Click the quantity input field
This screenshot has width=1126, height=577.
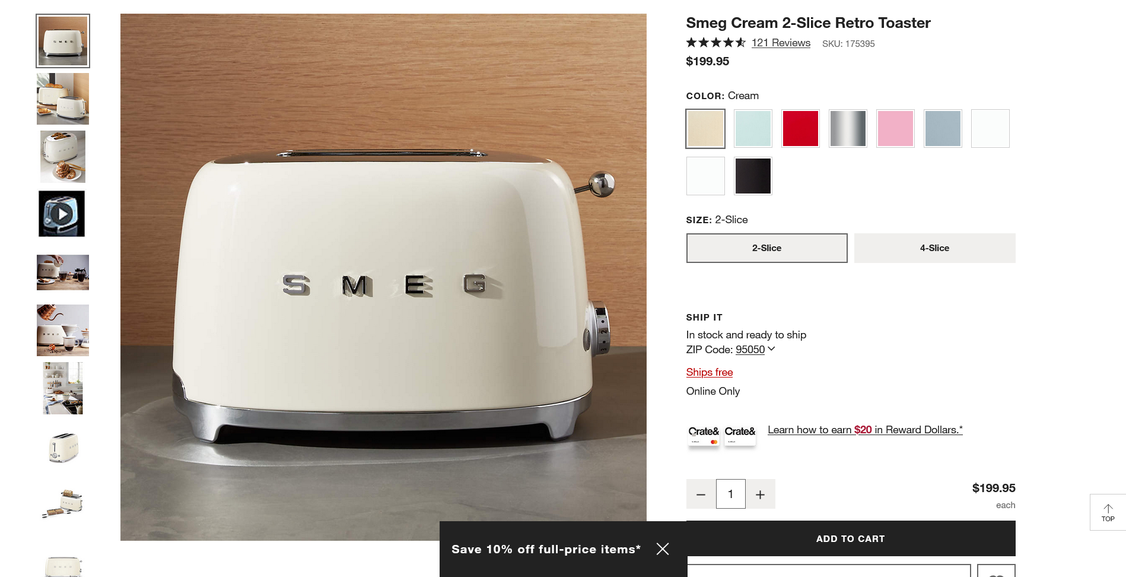click(731, 494)
